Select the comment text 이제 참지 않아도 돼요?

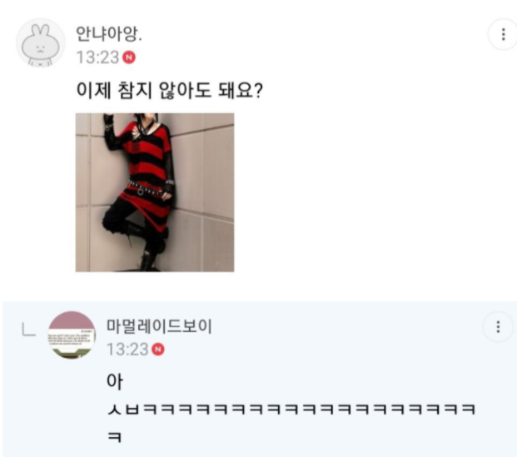coord(170,91)
